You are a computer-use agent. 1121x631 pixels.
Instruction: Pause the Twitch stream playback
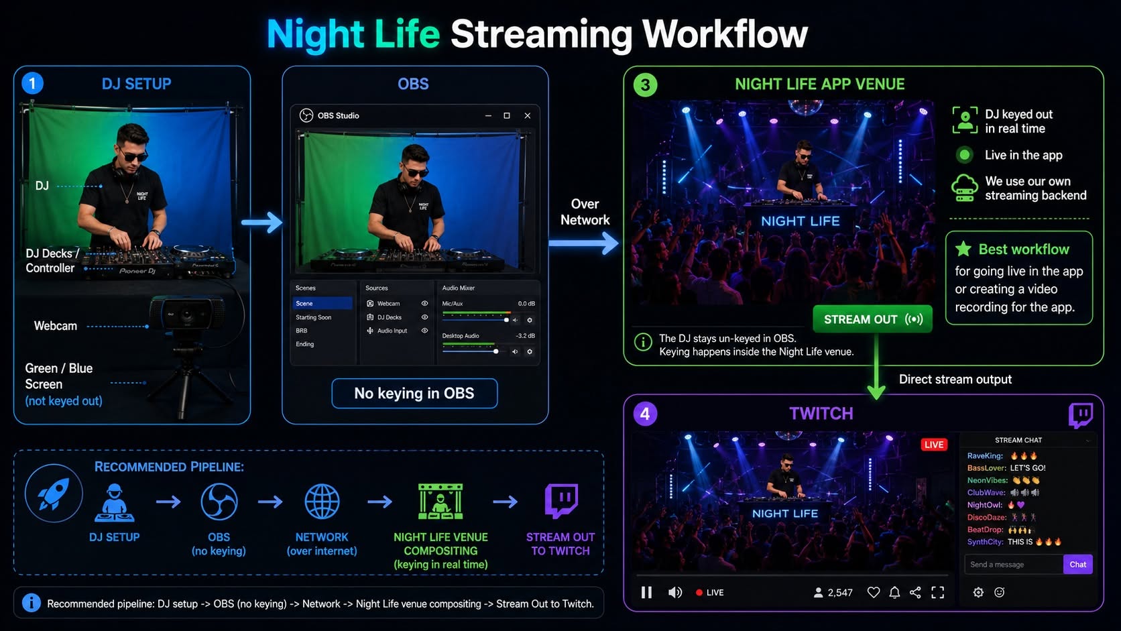(x=646, y=592)
